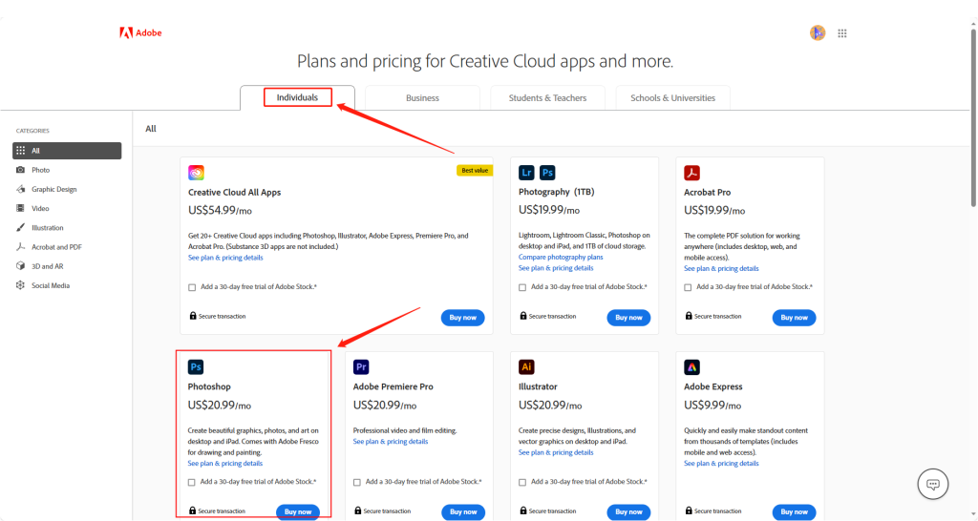Viewport: 978px width, 521px height.
Task: Open the chat support bubble
Action: coord(932,484)
